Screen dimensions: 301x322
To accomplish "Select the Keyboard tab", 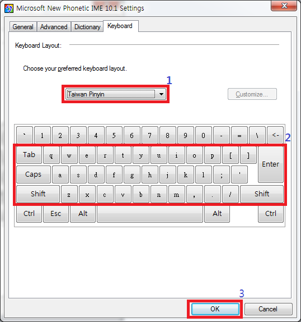I will pyautogui.click(x=120, y=26).
